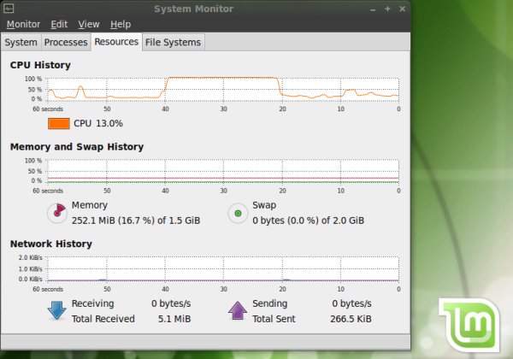Switch to the Processes tab
The height and width of the screenshot is (359, 513).
click(66, 42)
